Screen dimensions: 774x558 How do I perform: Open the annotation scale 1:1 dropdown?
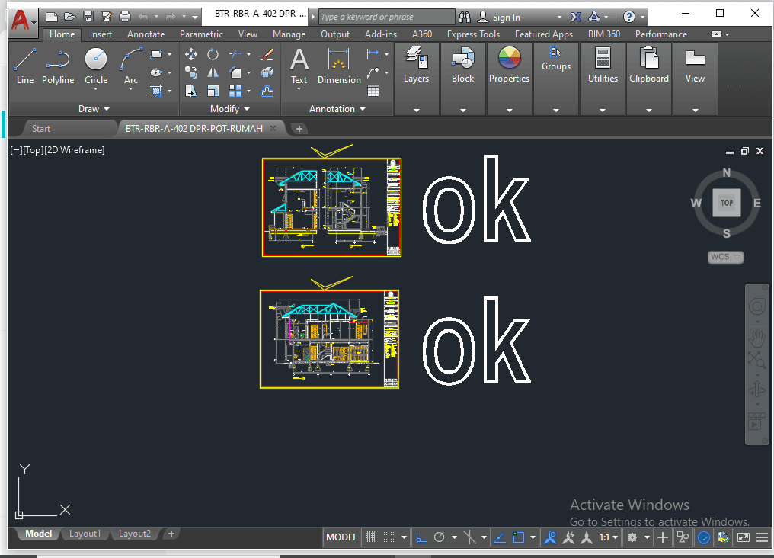(x=609, y=537)
